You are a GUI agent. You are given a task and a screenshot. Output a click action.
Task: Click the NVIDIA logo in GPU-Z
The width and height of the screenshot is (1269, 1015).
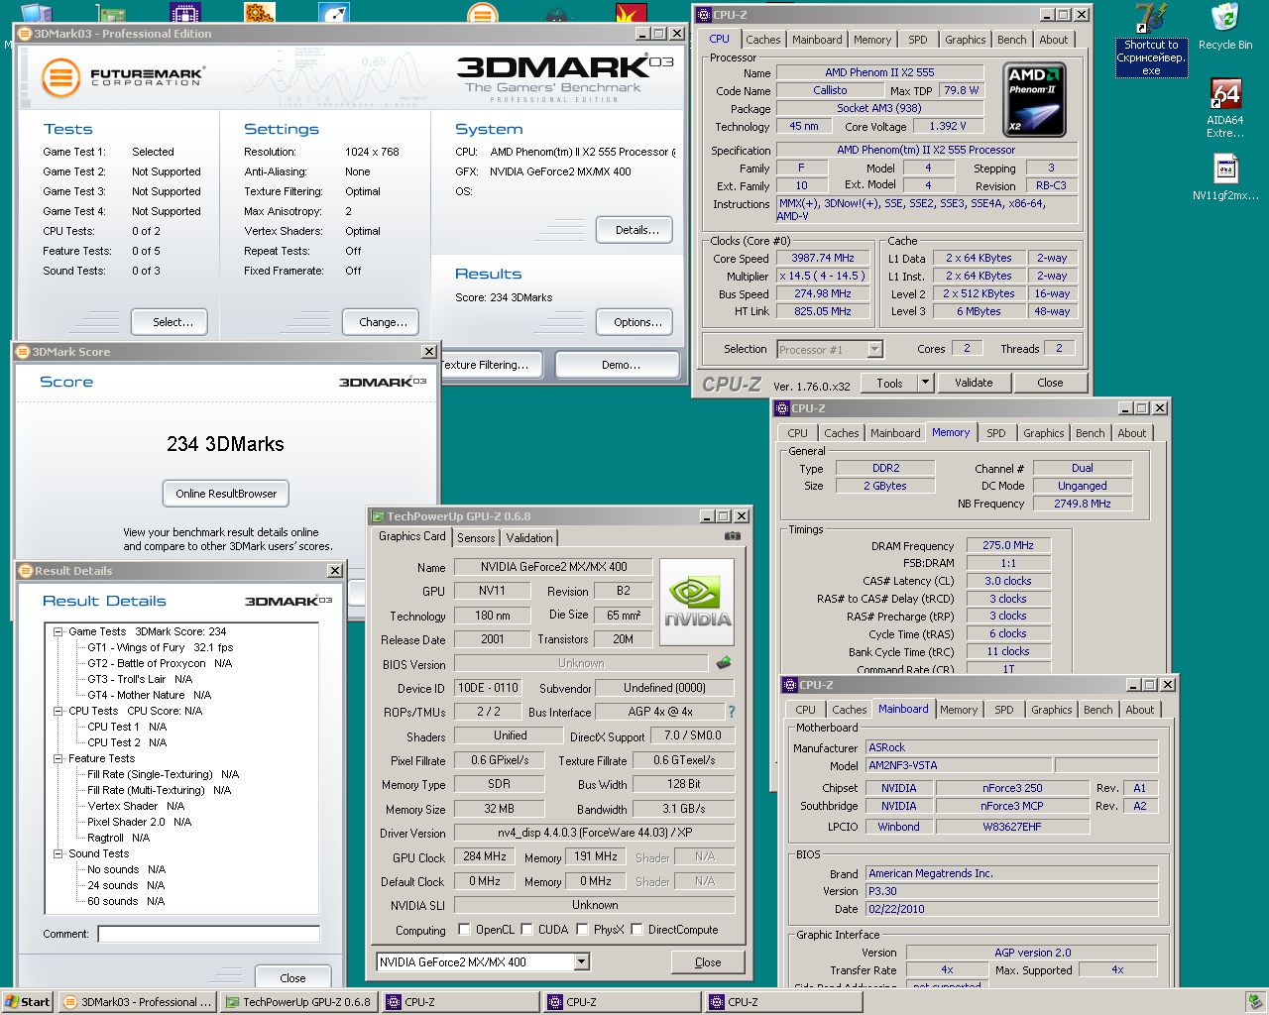(x=697, y=603)
